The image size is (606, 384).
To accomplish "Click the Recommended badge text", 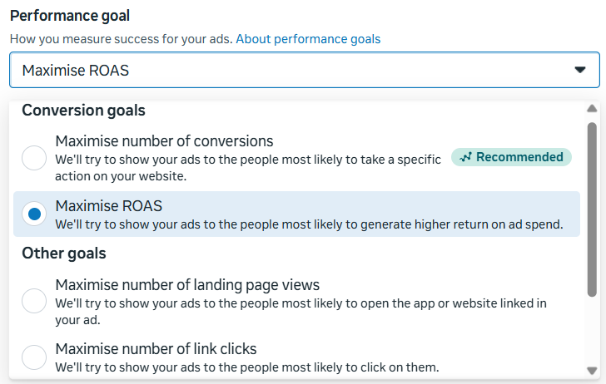I will click(519, 157).
